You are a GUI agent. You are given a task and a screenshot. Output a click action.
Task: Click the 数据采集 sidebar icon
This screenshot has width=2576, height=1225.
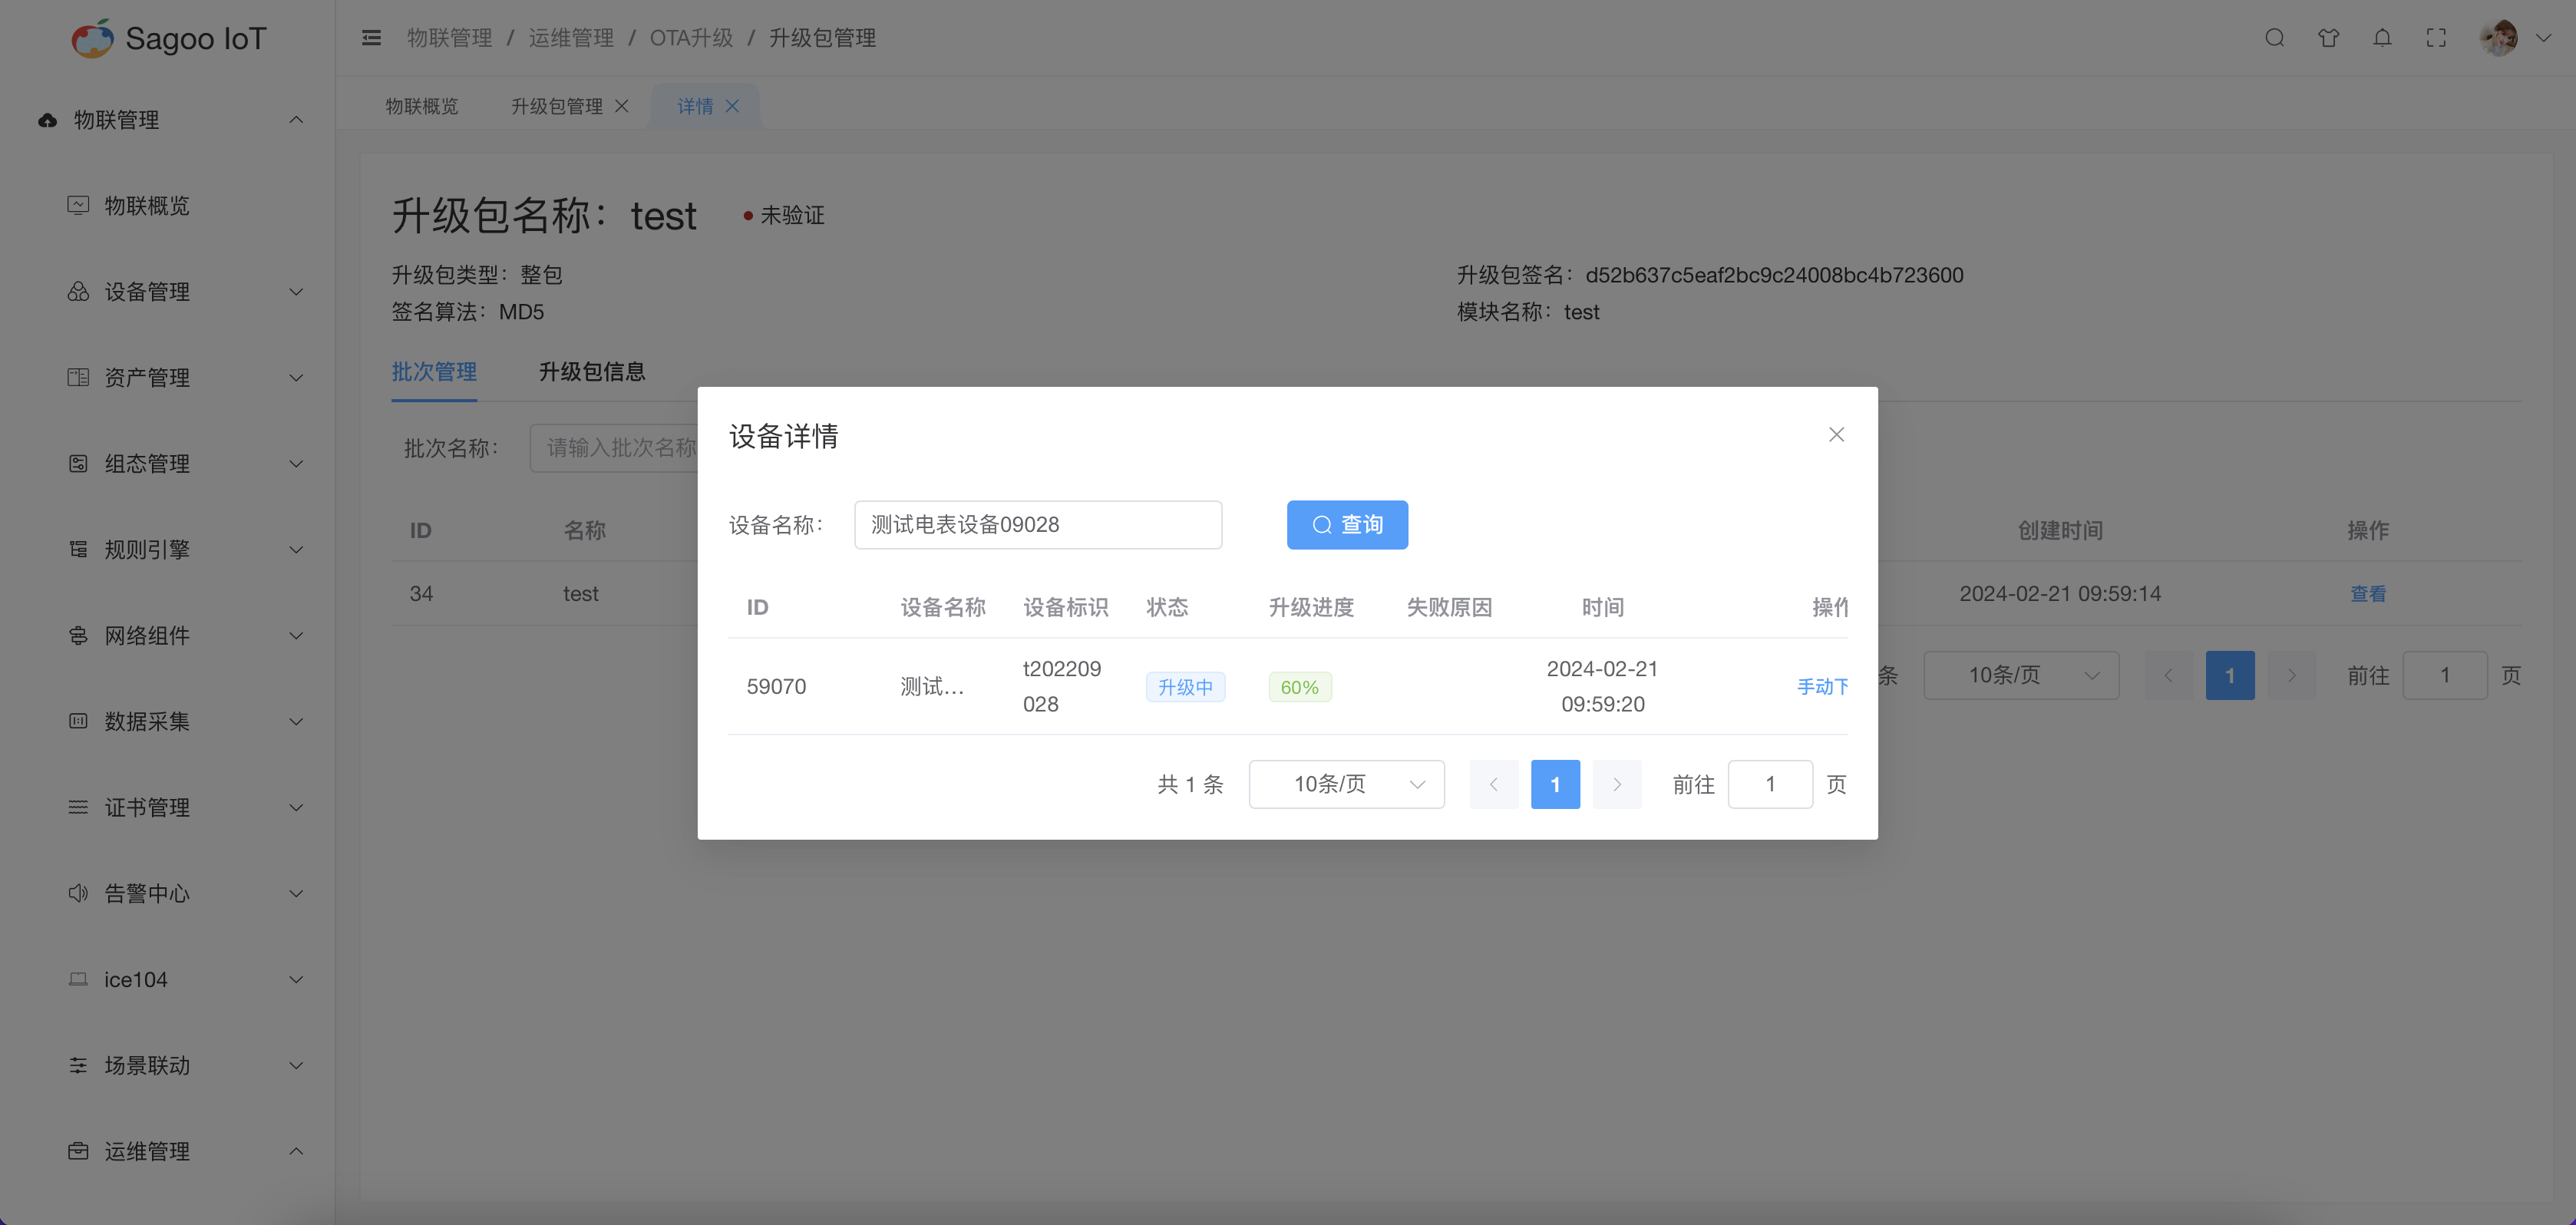pyautogui.click(x=78, y=721)
